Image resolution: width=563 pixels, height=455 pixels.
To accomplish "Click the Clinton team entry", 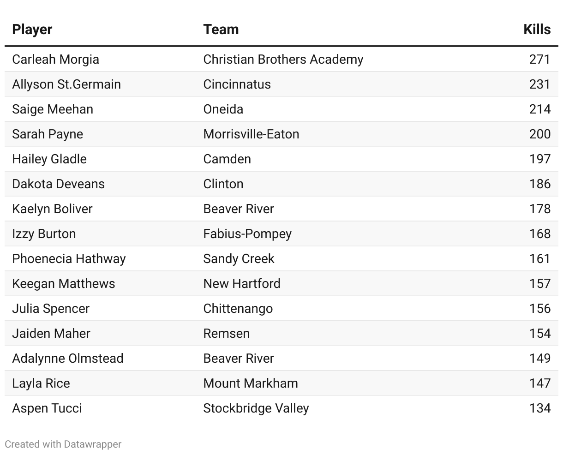I will (x=223, y=184).
